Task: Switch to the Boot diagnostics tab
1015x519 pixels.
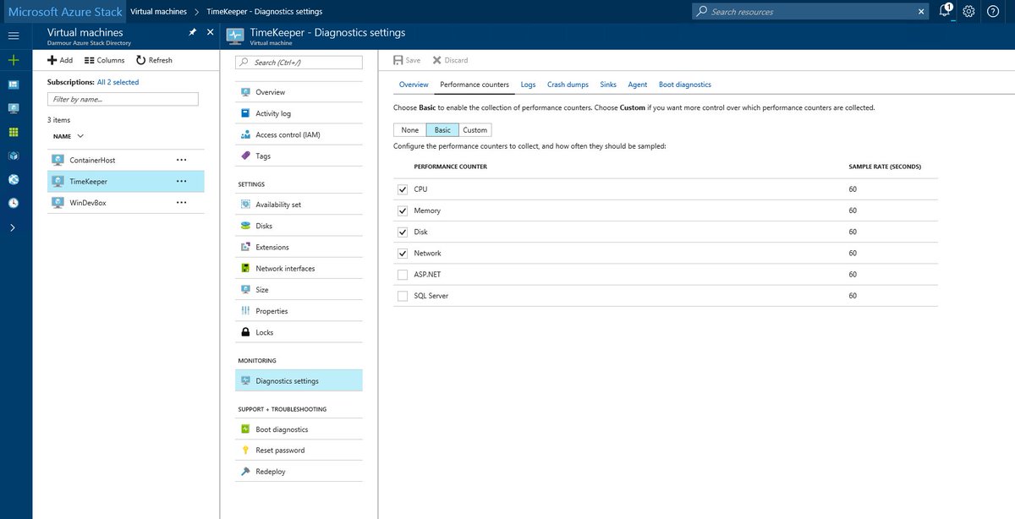Action: 685,85
